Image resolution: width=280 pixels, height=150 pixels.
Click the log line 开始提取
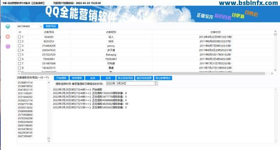(78, 90)
